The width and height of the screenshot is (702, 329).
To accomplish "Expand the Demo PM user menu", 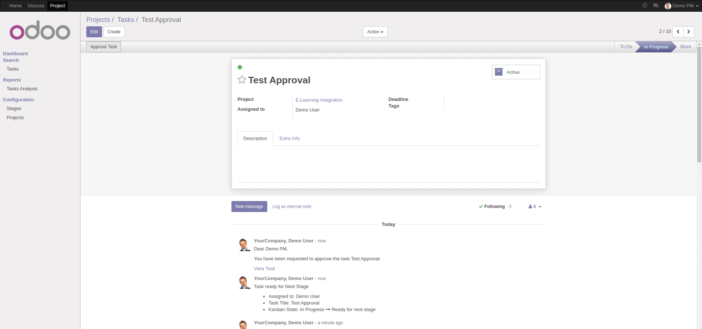I will click(682, 5).
